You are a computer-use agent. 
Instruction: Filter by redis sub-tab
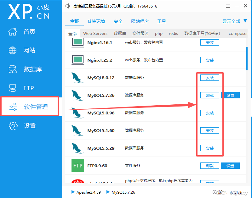coord(173,33)
